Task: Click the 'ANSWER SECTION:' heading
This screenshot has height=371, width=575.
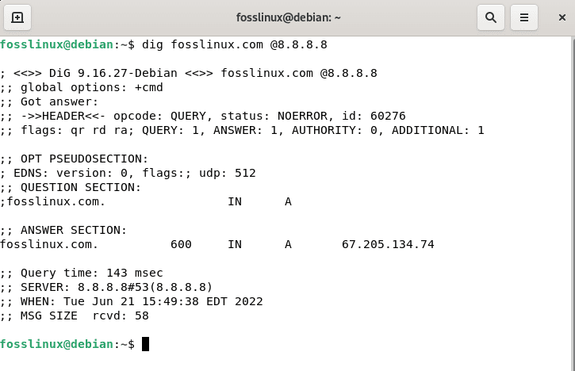Action: point(74,230)
